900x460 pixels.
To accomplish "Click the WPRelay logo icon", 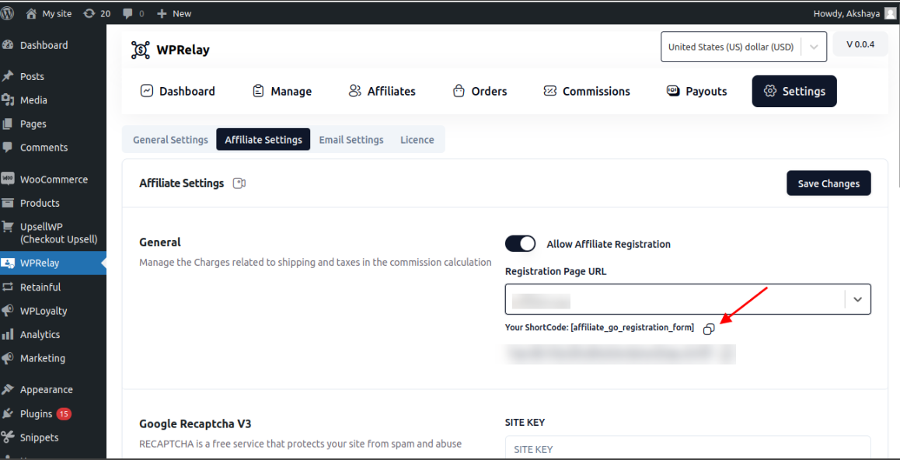I will click(140, 50).
